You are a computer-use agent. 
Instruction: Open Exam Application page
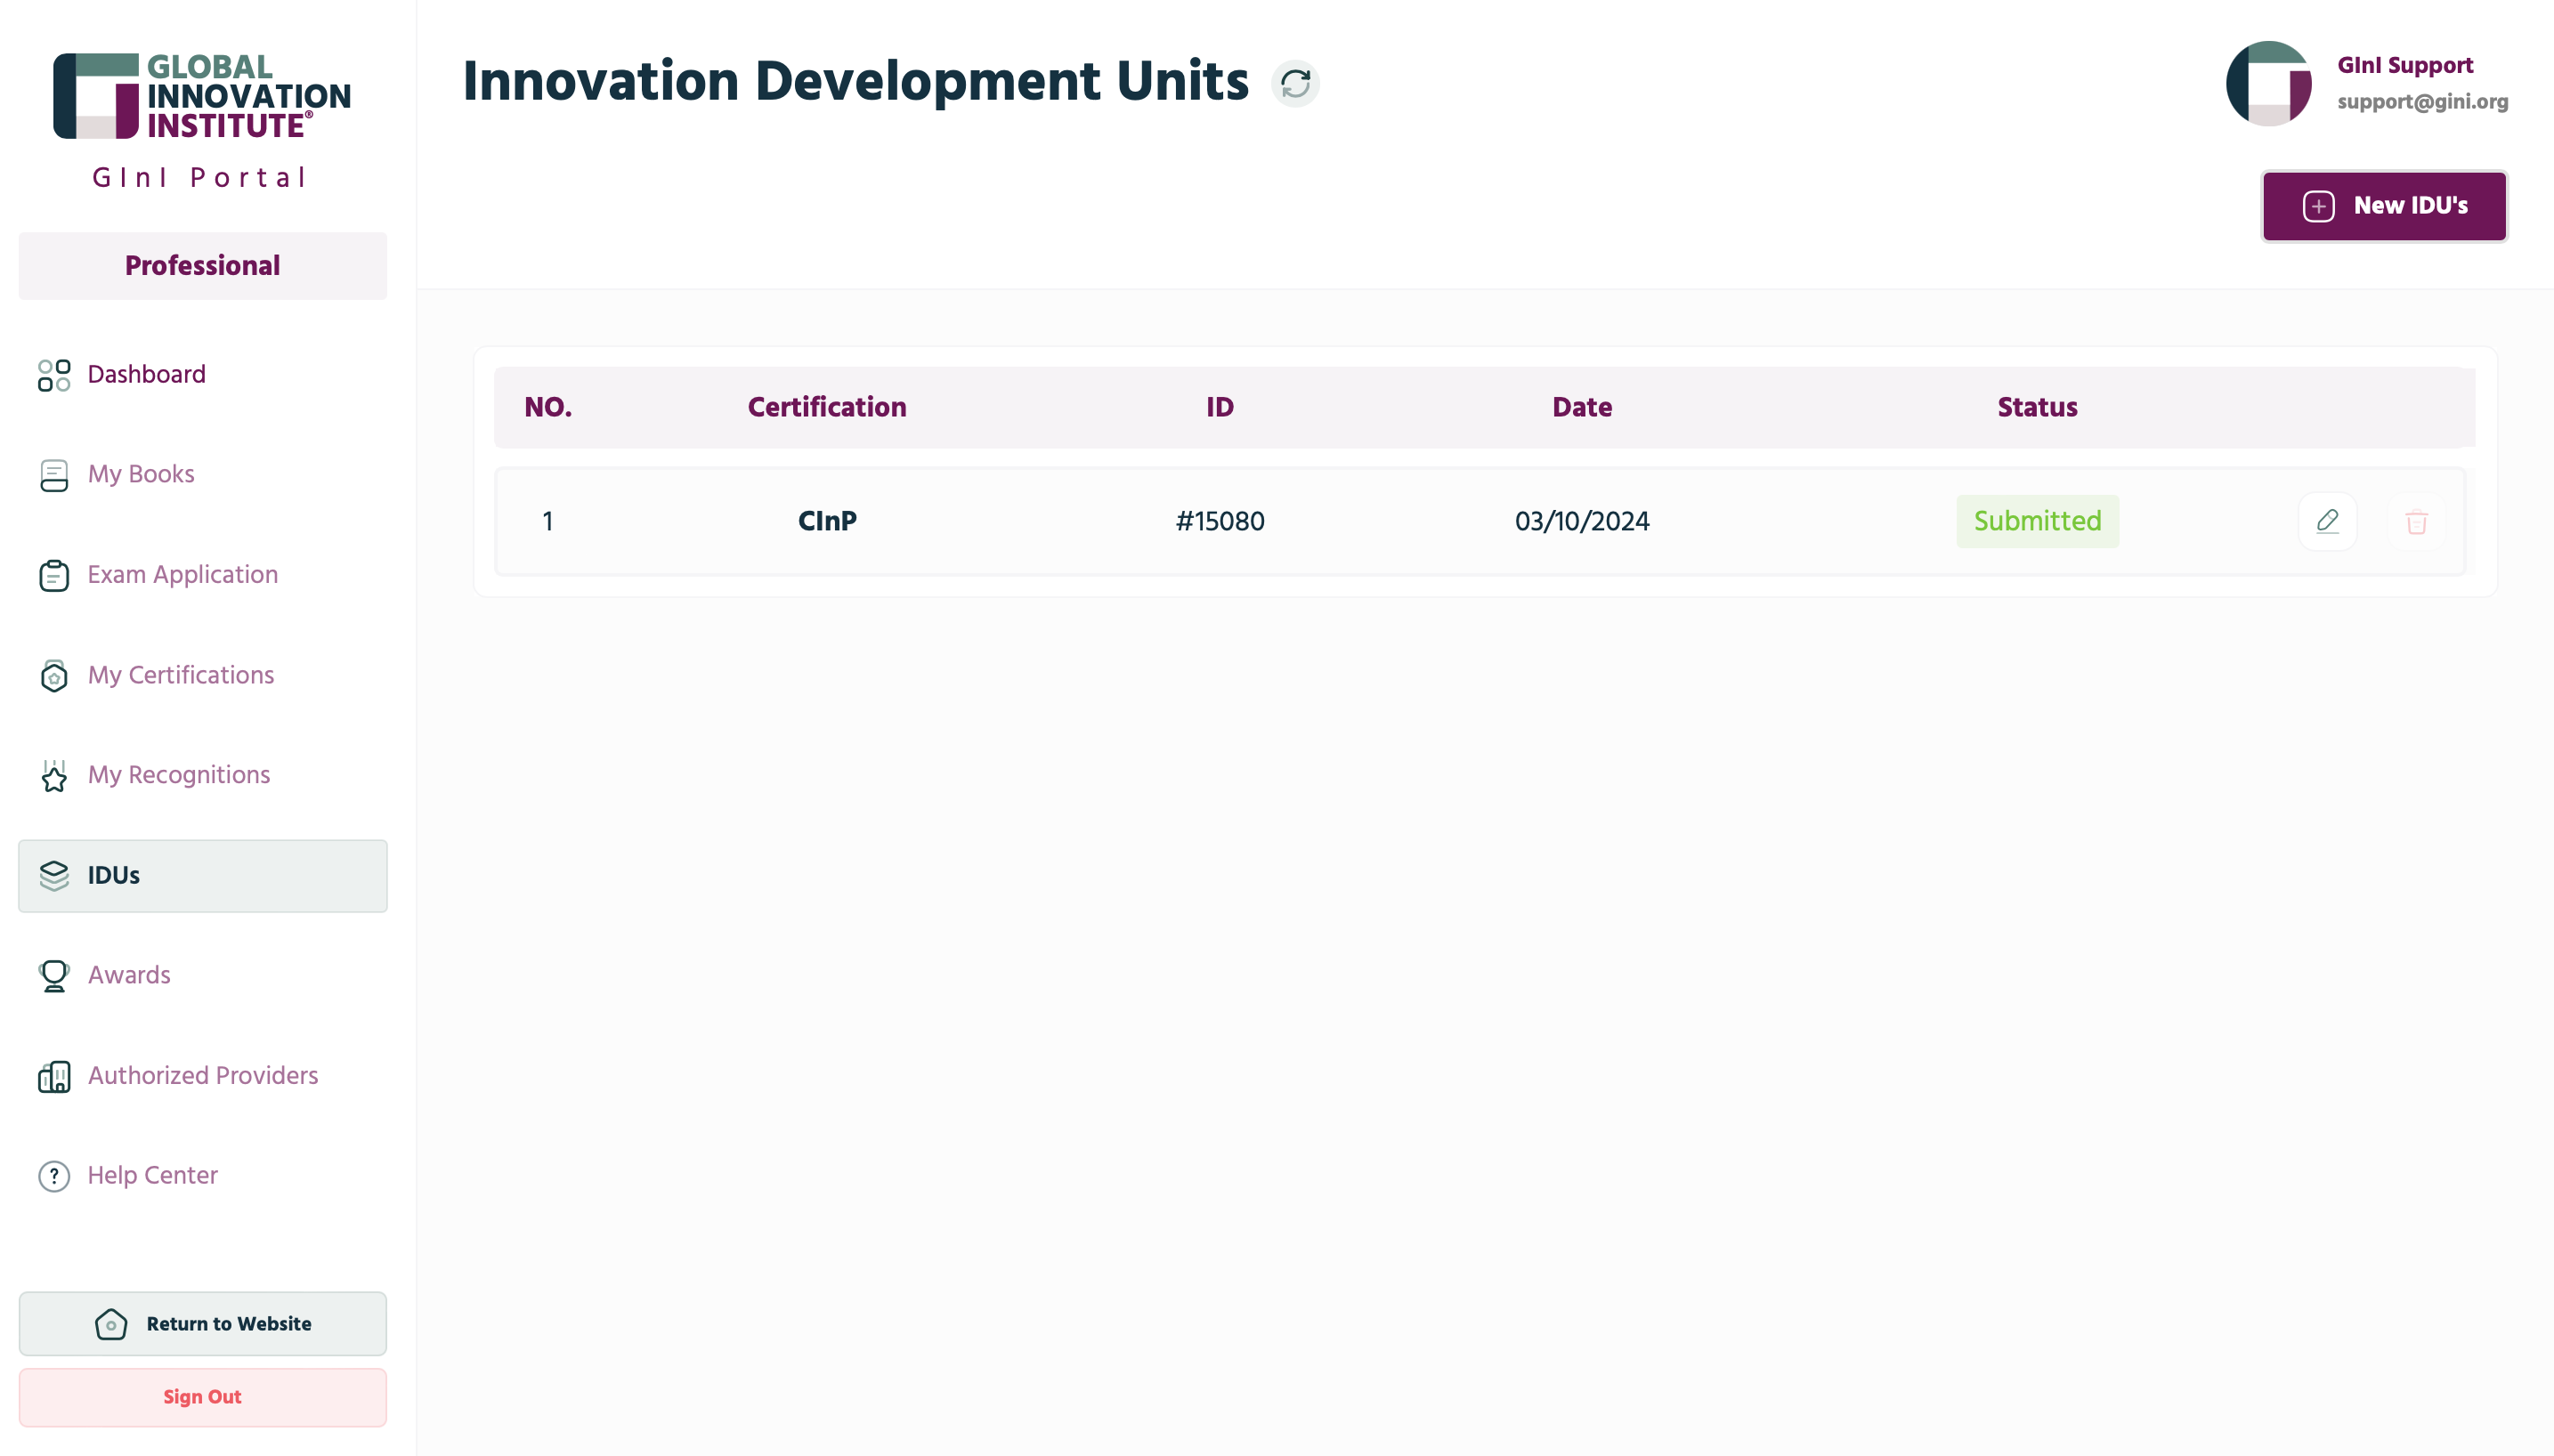point(203,575)
